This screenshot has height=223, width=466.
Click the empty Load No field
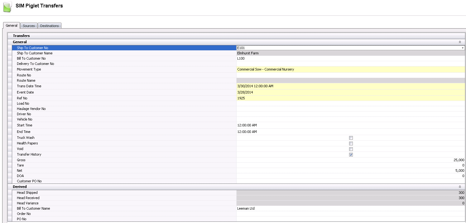pyautogui.click(x=351, y=103)
